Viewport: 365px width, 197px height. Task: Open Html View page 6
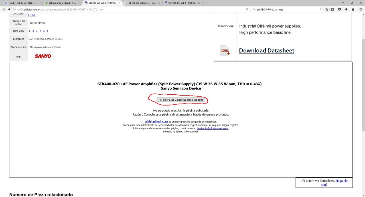48,31
